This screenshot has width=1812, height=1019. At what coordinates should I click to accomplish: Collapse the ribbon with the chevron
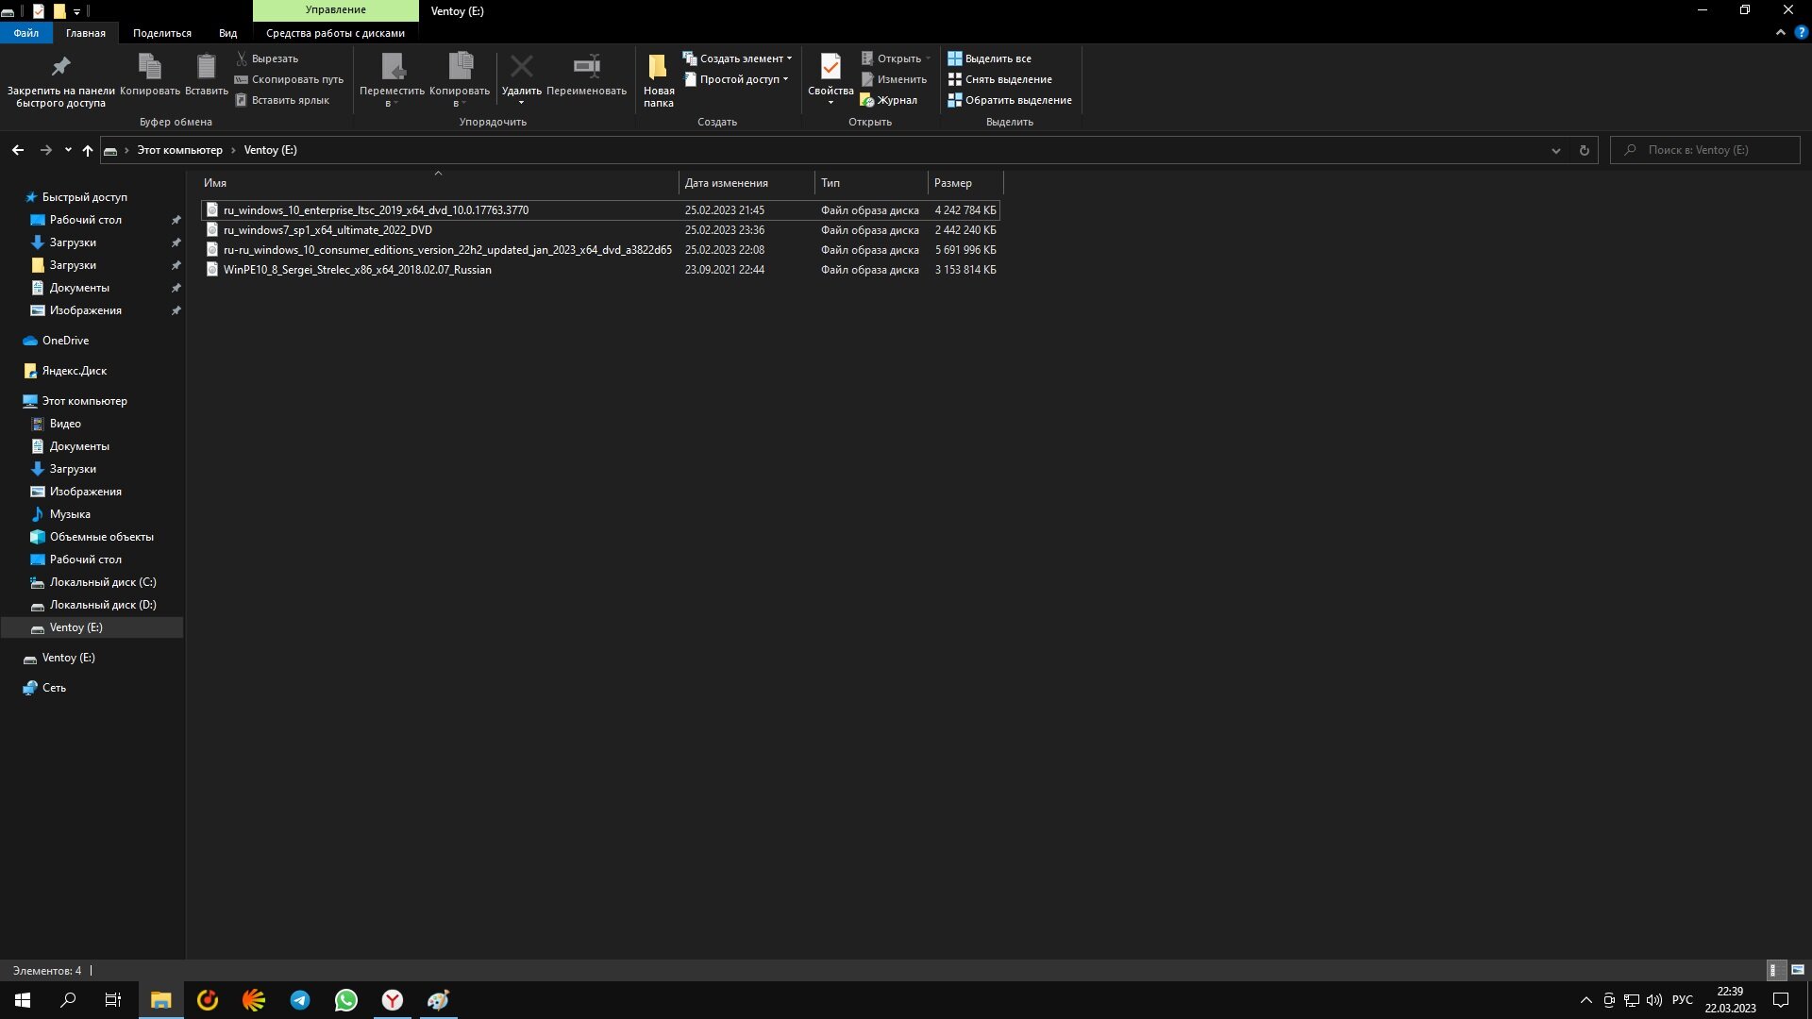1780,33
